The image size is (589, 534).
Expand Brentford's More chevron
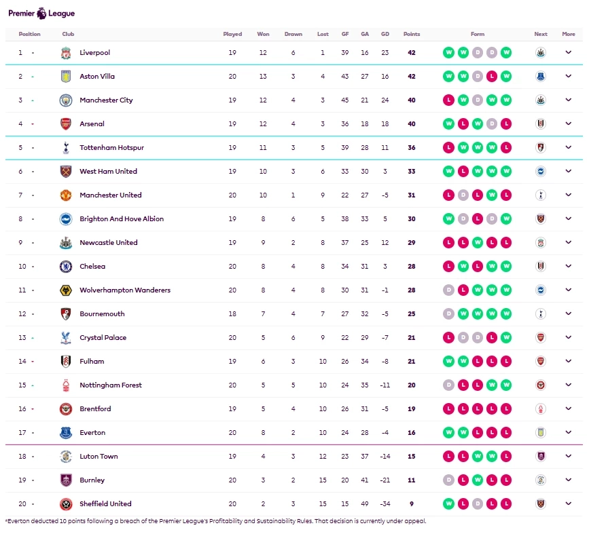pyautogui.click(x=569, y=409)
